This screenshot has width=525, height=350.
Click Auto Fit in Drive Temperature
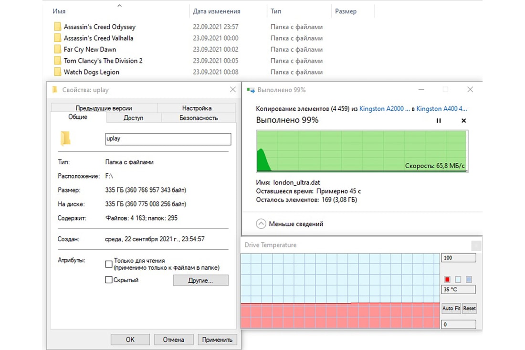451,308
